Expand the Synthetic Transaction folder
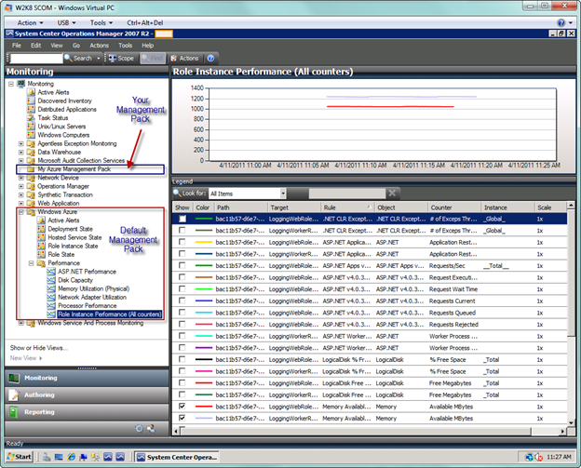Screen dimensions: 581x468 pyautogui.click(x=21, y=194)
